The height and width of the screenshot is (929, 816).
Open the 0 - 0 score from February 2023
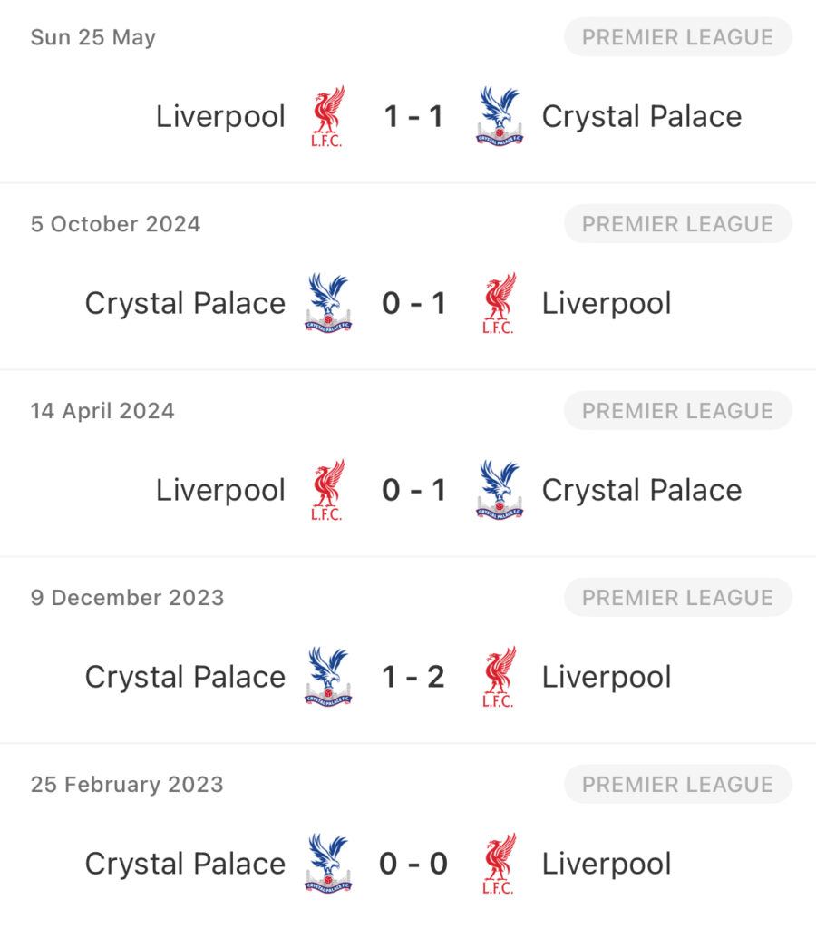tap(413, 864)
